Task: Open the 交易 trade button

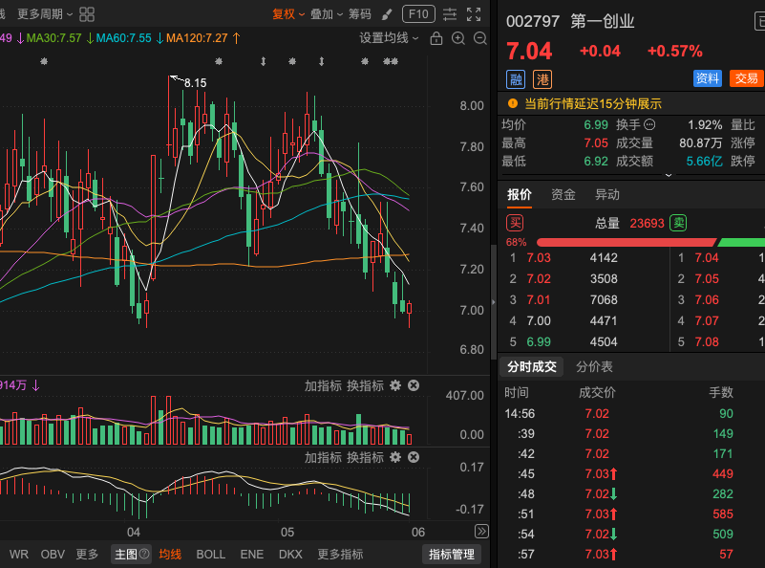Action: (747, 78)
